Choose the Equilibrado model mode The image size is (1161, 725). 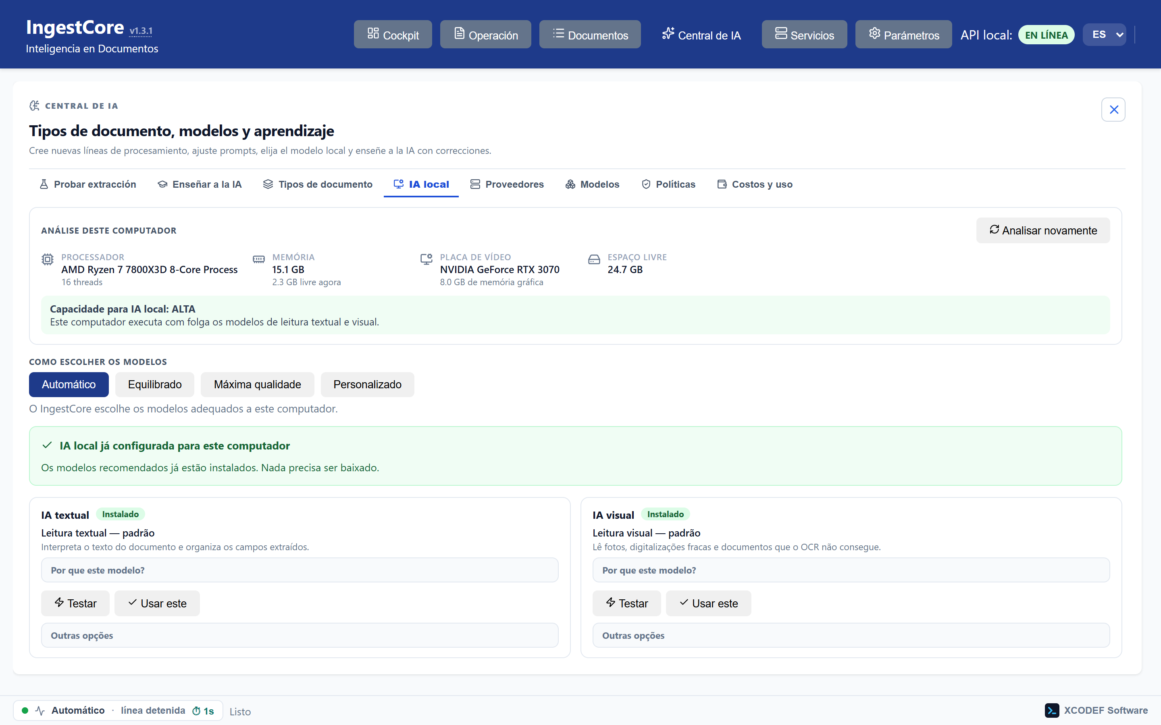pos(154,385)
